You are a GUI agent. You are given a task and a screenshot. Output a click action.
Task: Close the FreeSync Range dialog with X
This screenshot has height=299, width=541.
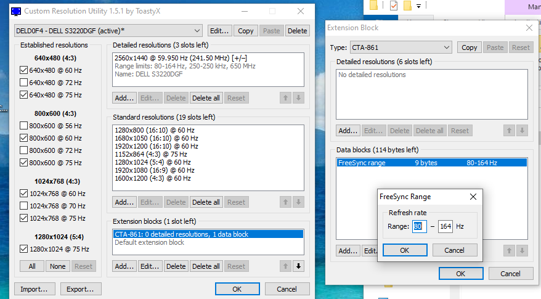point(473,197)
